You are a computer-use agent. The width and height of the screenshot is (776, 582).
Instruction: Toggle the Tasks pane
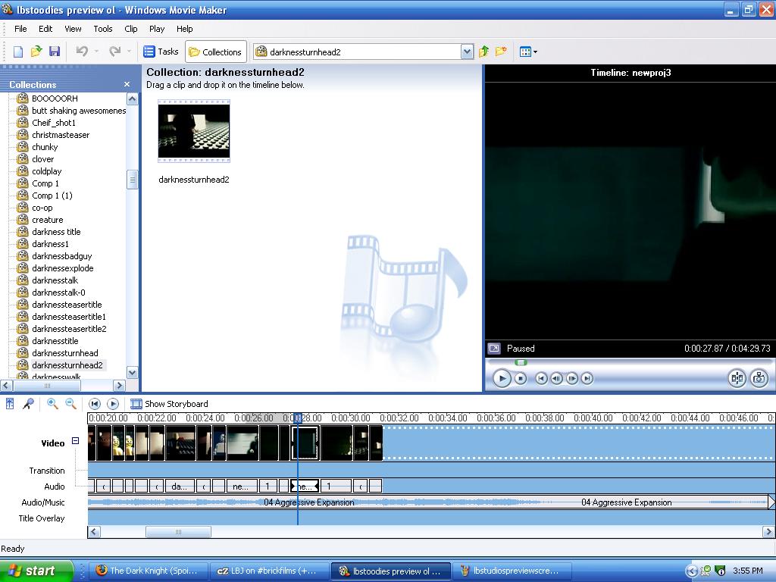(161, 52)
